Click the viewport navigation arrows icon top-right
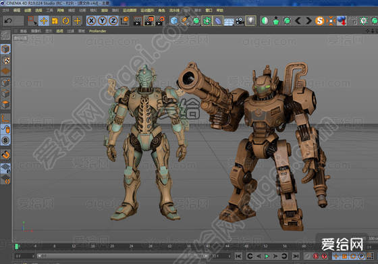The height and width of the screenshot is (264, 378). click(368, 31)
